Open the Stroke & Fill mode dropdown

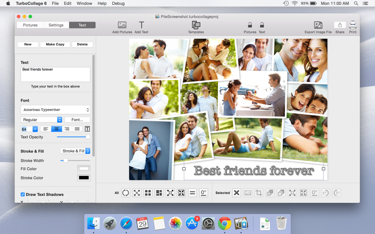click(x=75, y=151)
